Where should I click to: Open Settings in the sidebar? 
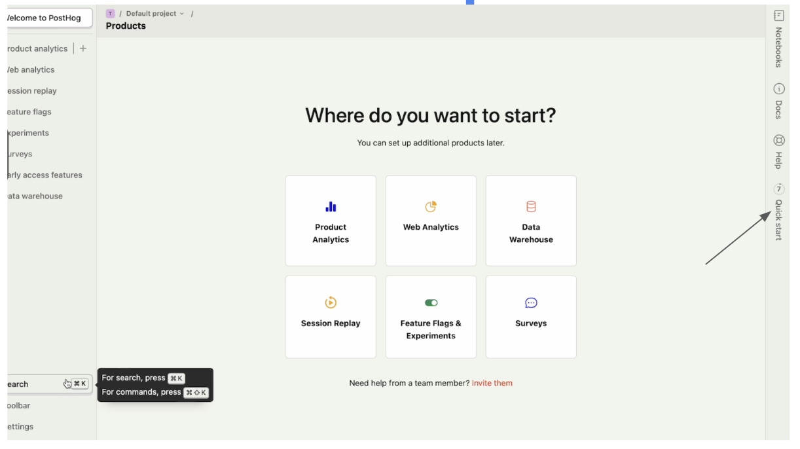20,426
